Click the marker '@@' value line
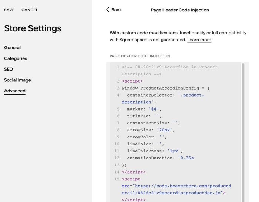 [x=144, y=109]
